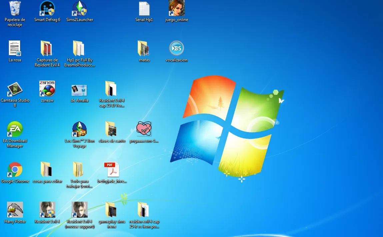Open juego_online shortcut

tap(176, 8)
